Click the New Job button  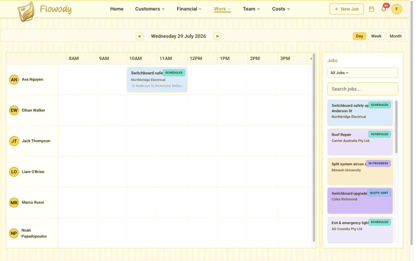point(347,9)
